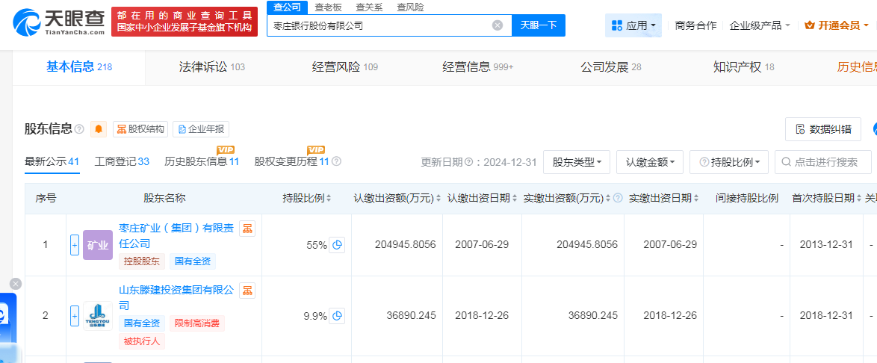Open 枣庄矿业（集团）有限责任公司 link
Viewport: 877px width, 363px height.
click(177, 236)
